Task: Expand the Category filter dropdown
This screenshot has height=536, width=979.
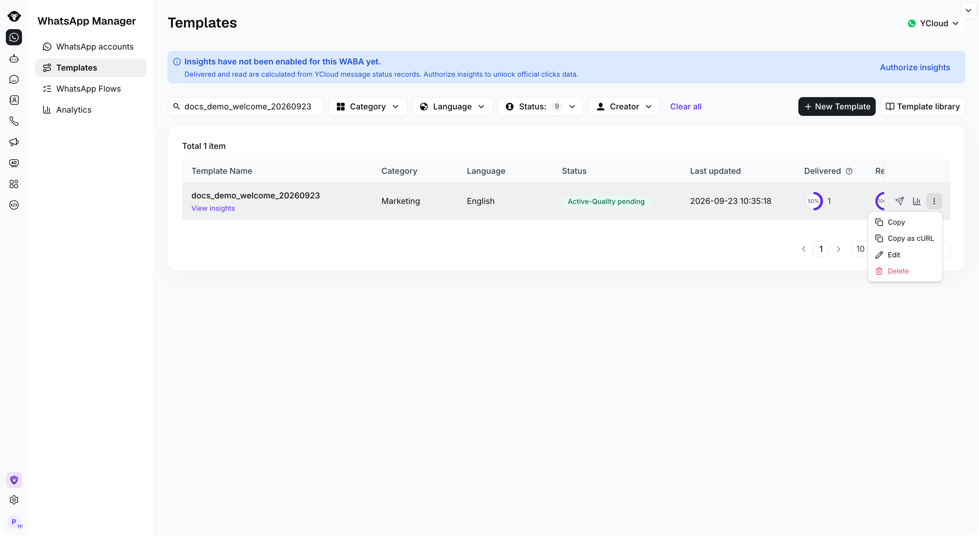Action: coord(368,107)
